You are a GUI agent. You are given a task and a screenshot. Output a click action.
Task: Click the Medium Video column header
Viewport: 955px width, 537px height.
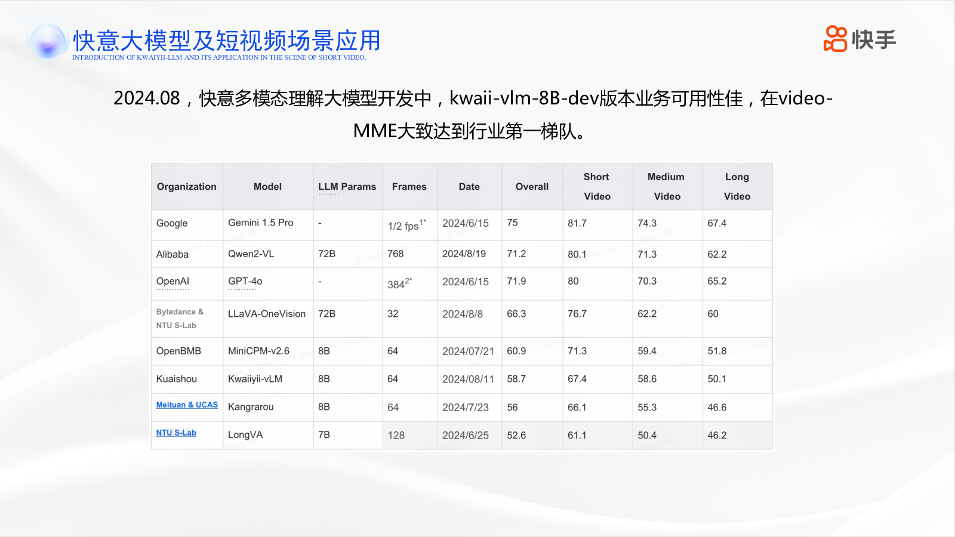[667, 187]
